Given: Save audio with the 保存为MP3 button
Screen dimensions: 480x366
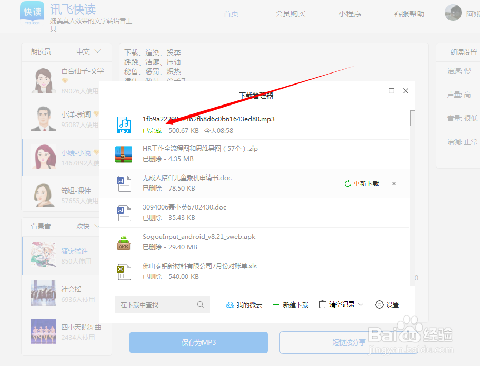Looking at the screenshot, I should click(x=198, y=342).
